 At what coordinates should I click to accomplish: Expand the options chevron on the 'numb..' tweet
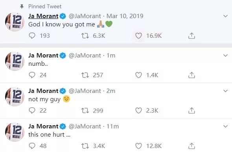tap(225, 56)
